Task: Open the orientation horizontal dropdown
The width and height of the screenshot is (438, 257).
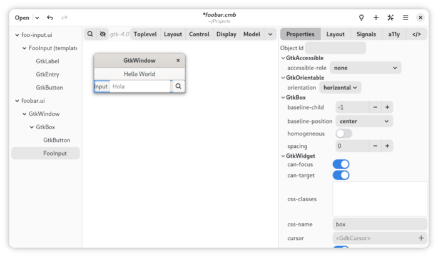Action: tap(340, 88)
